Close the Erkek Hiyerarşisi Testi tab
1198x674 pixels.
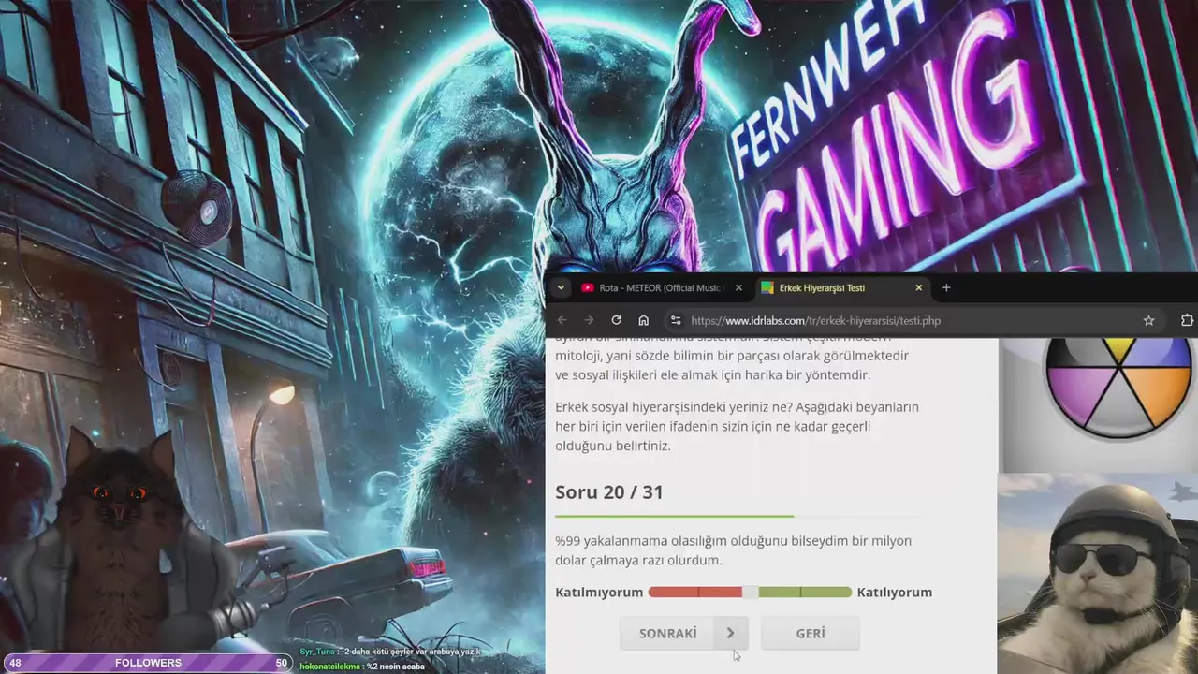918,288
